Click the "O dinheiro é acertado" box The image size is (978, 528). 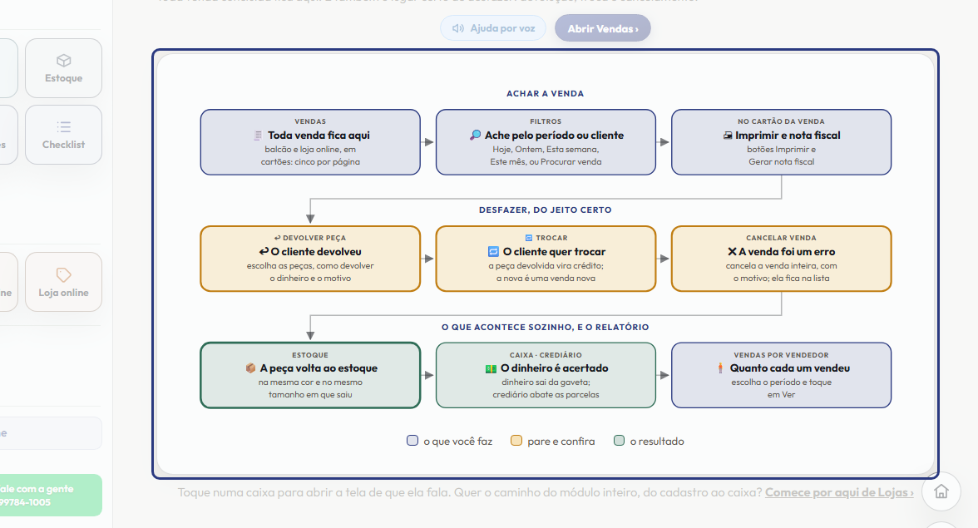pos(546,375)
